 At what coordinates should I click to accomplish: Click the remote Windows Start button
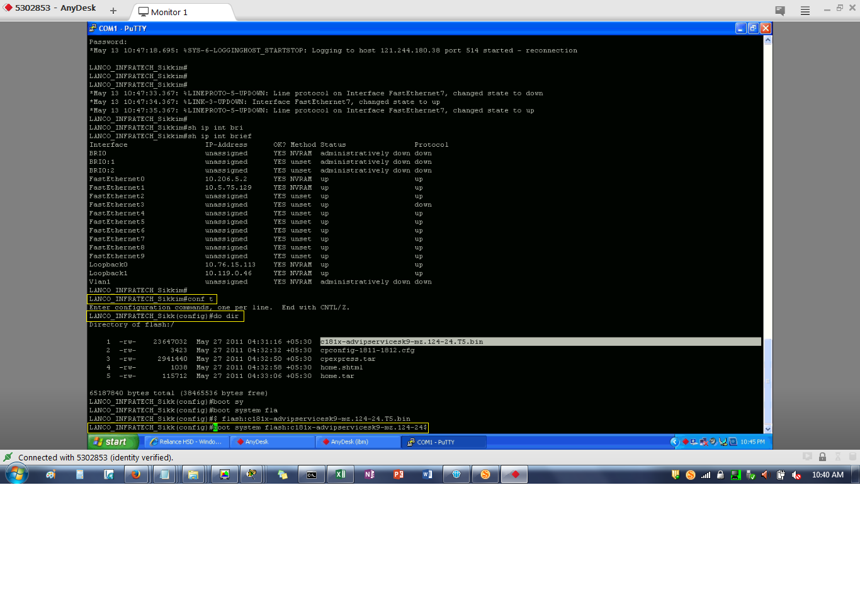(111, 442)
